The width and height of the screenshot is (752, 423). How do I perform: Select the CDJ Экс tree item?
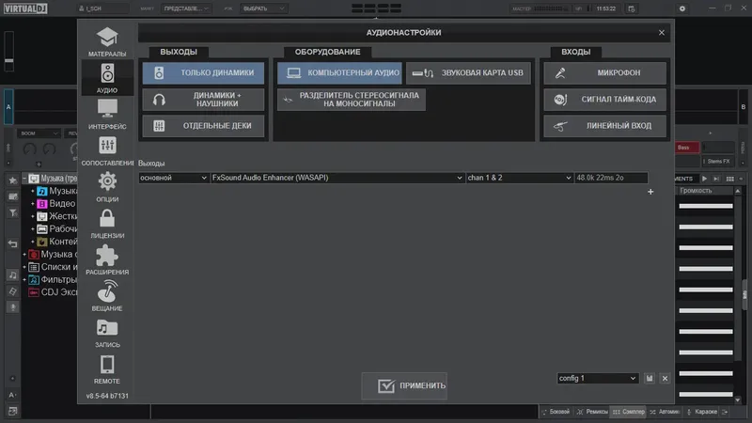(x=53, y=292)
